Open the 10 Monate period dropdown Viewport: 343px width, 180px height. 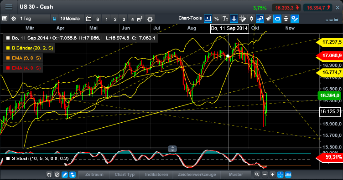pos(71,19)
